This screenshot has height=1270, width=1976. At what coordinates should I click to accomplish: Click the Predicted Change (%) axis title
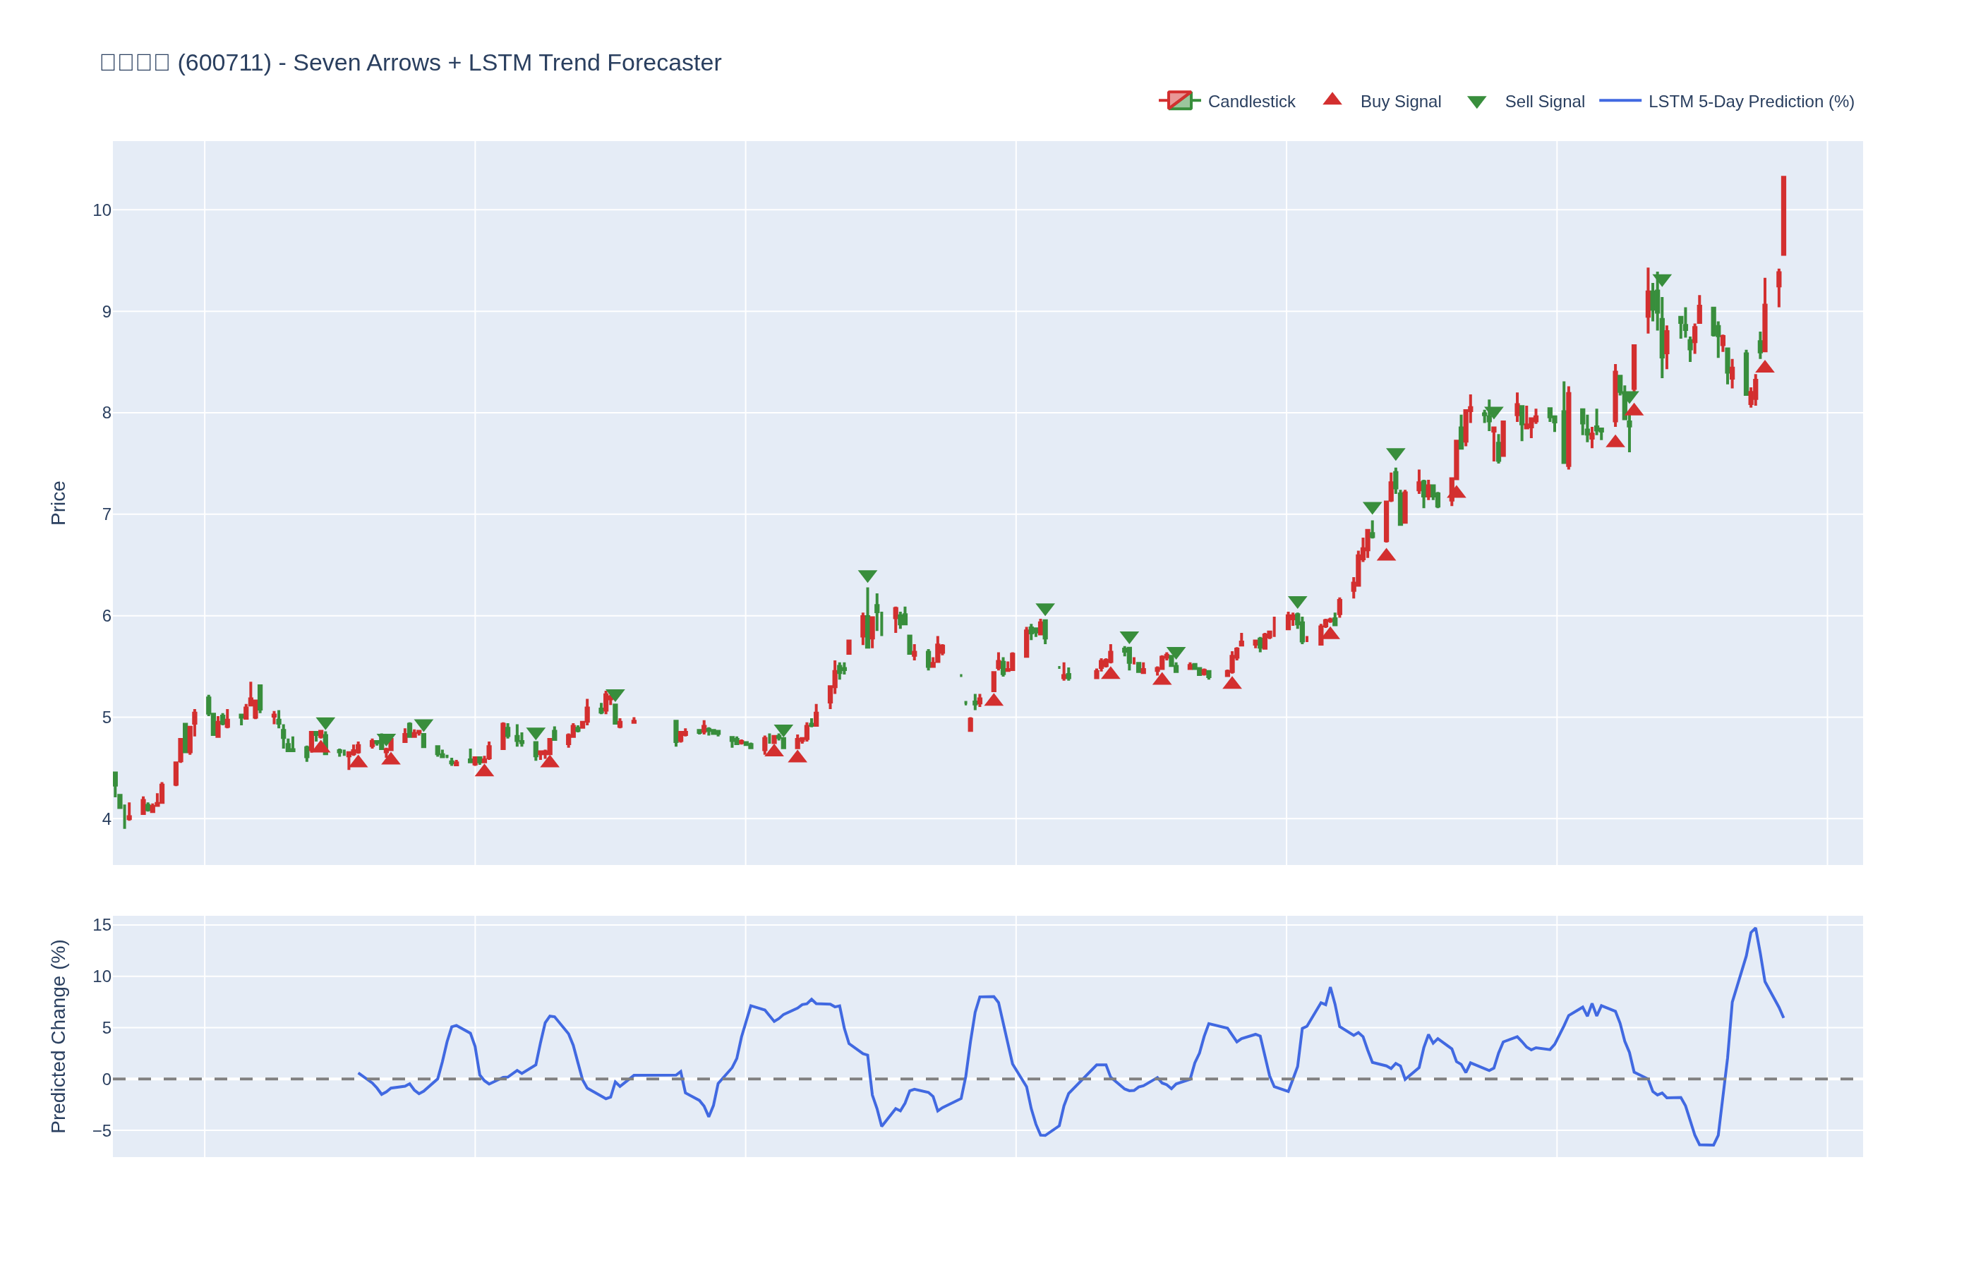point(58,1036)
